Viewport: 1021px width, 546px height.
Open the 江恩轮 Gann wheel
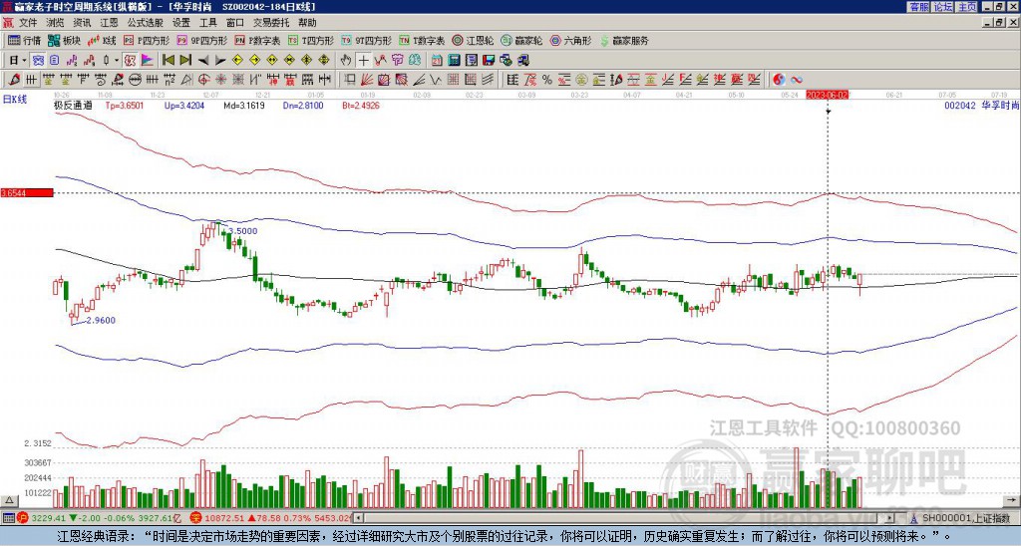pyautogui.click(x=473, y=40)
